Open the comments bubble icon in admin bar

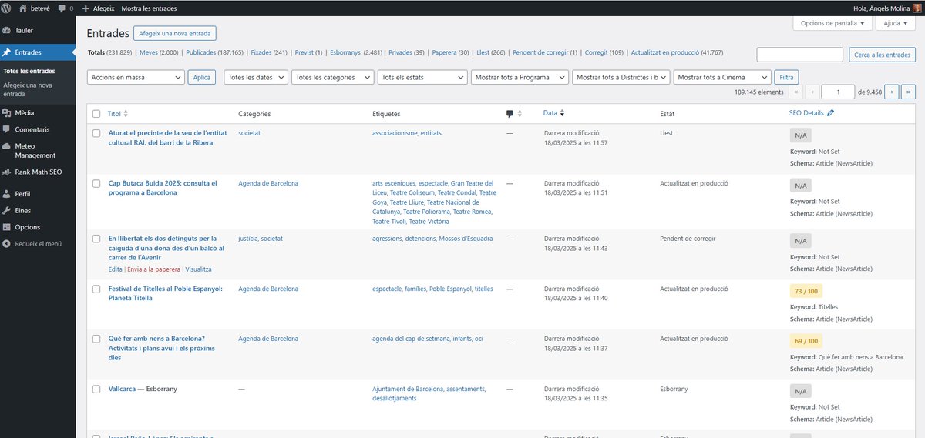click(x=61, y=8)
